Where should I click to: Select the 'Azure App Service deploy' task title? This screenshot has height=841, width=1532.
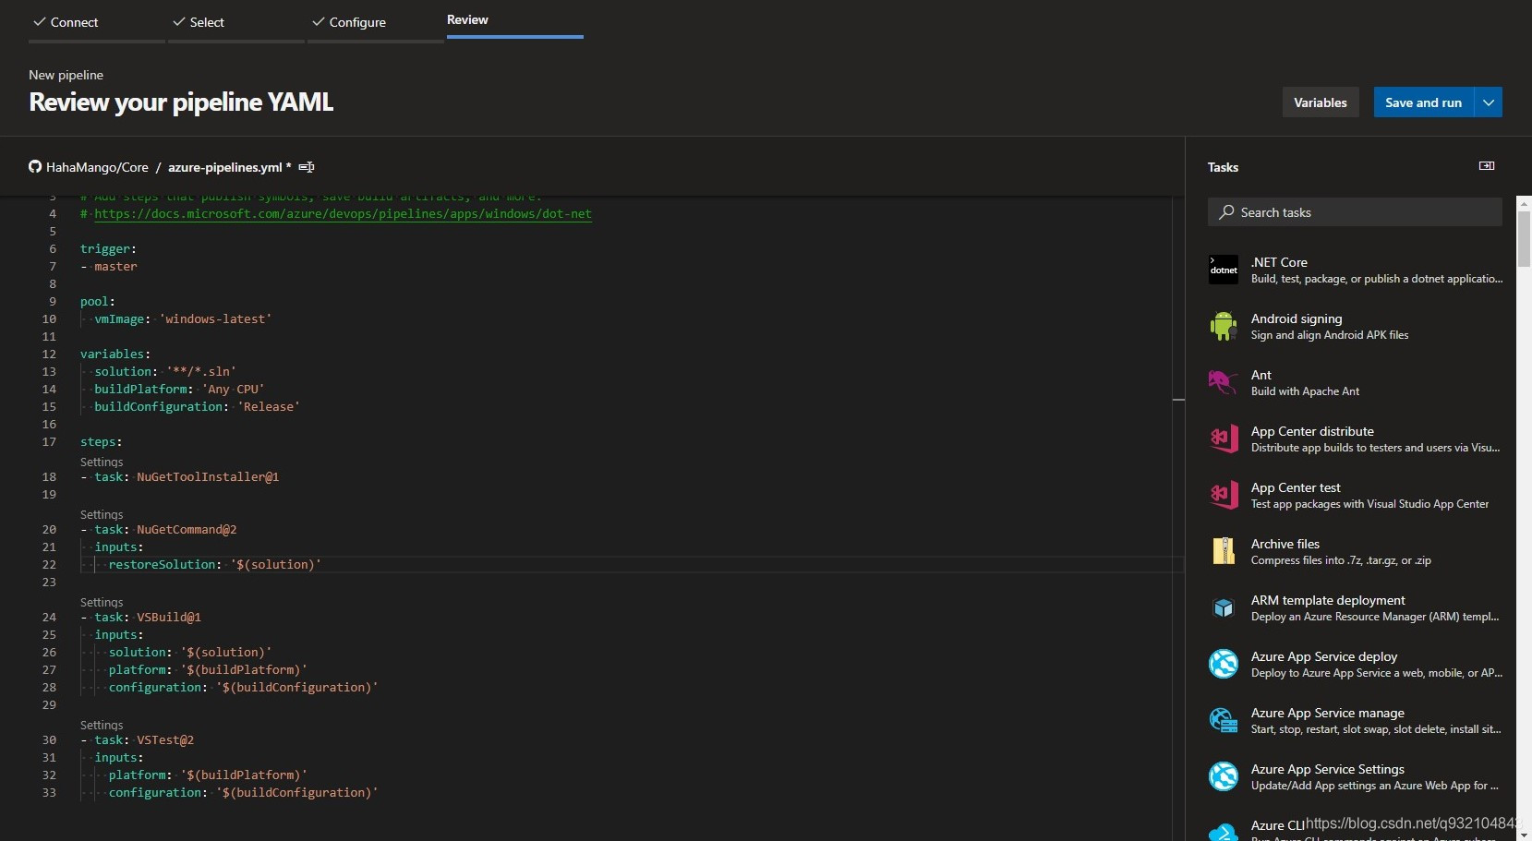1324,656
